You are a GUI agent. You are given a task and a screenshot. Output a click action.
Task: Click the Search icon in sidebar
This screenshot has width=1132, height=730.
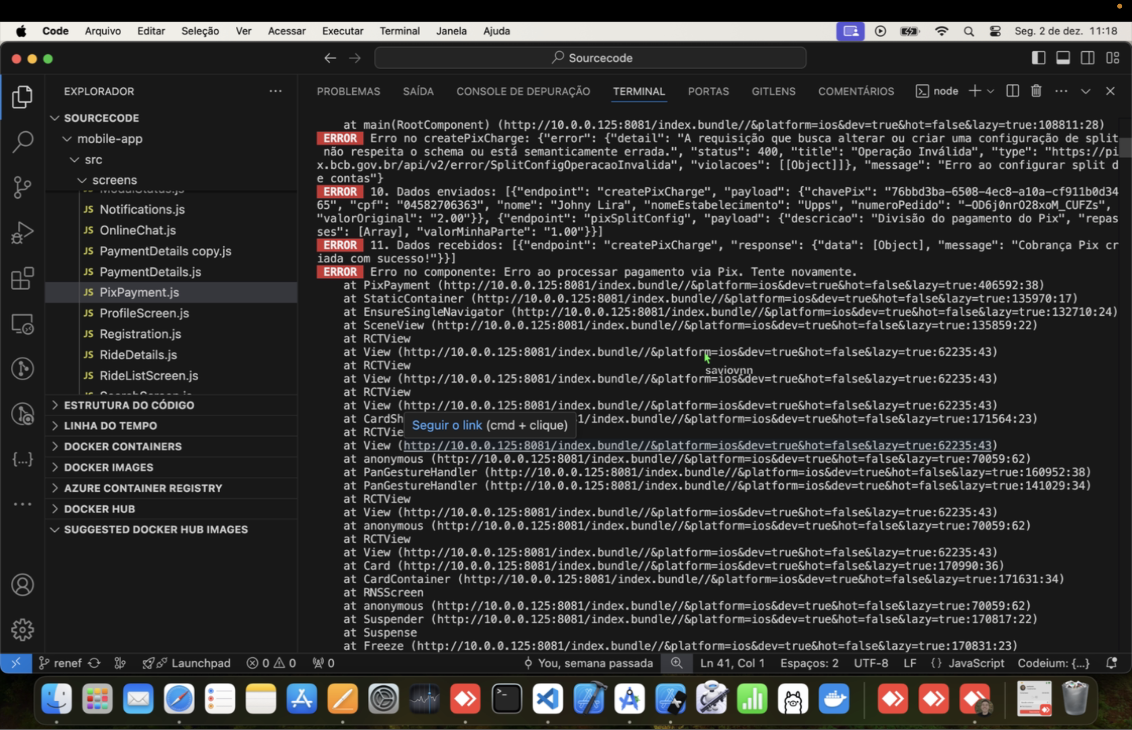tap(22, 140)
